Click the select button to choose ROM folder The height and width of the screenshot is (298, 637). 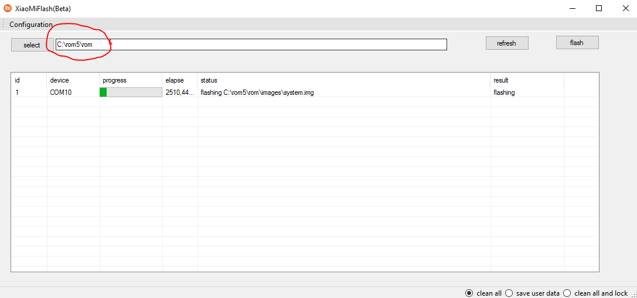tap(32, 44)
